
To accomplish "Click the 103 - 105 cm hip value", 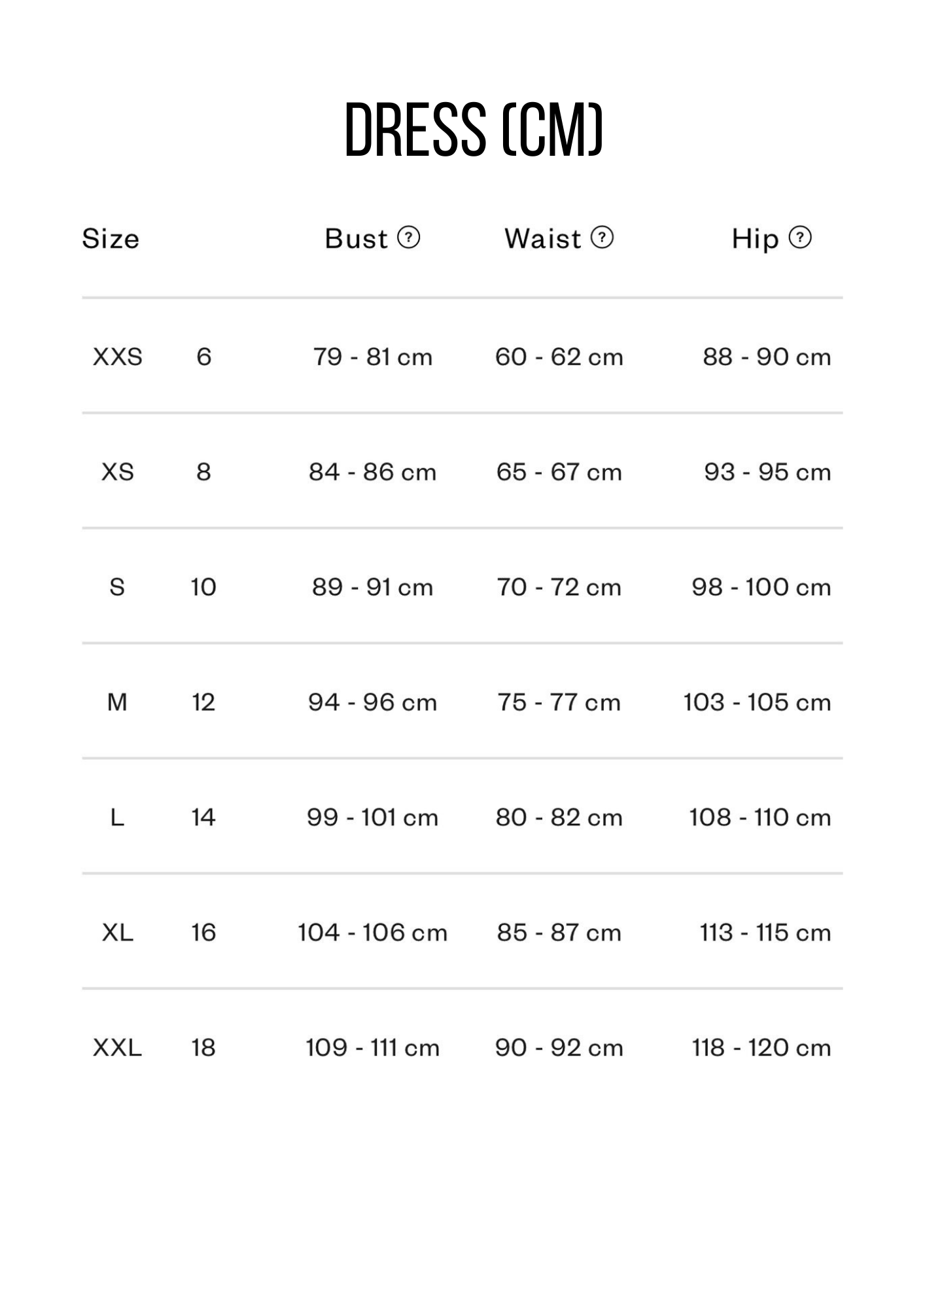I will pos(757,702).
